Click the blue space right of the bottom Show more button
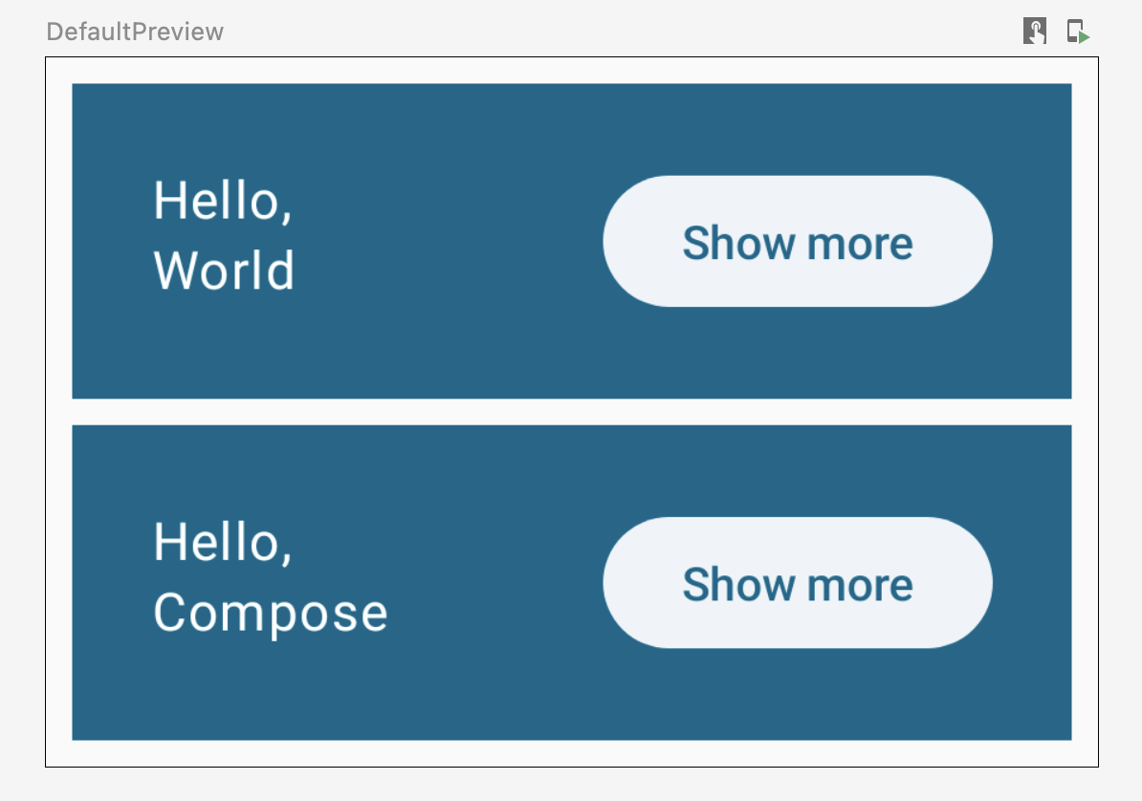1142x801 pixels. coord(1032,582)
